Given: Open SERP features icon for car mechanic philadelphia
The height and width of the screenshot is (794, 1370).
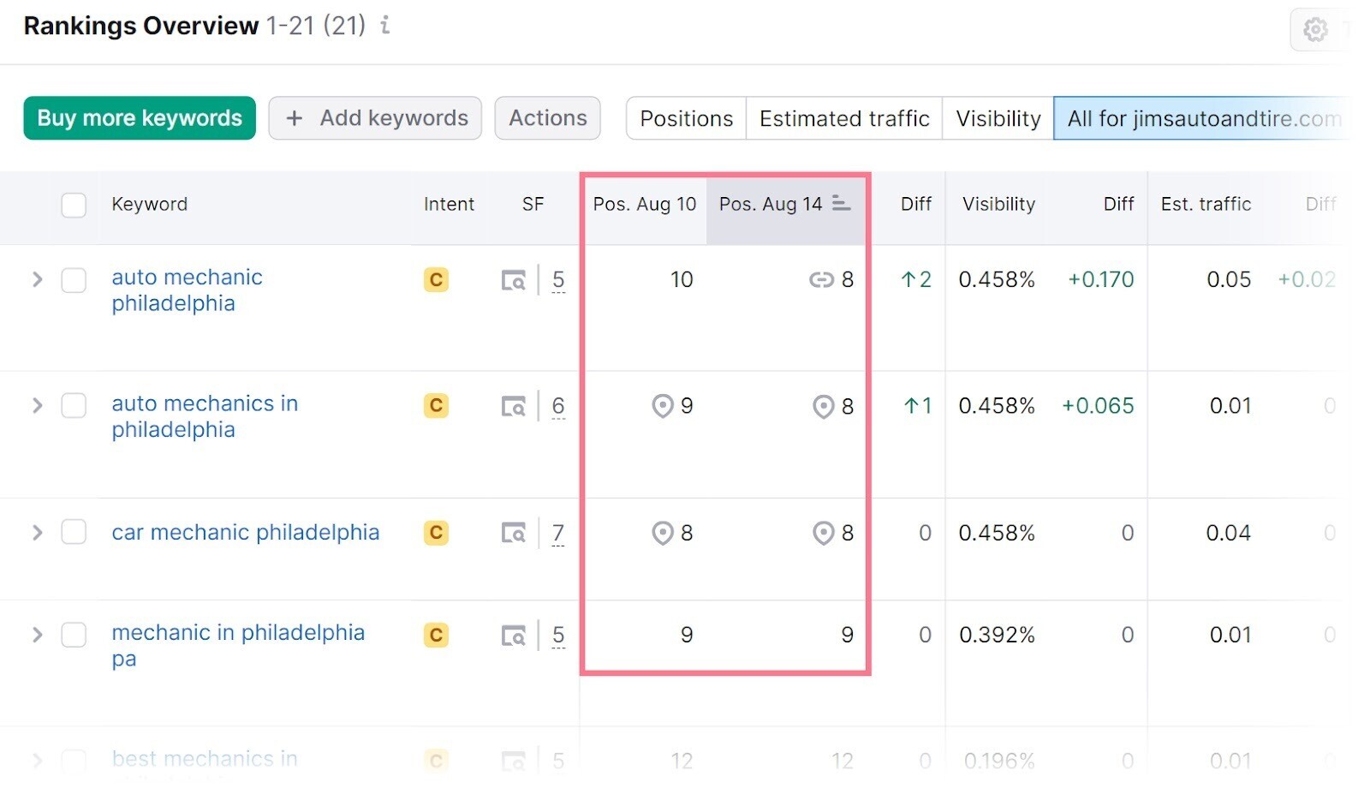Looking at the screenshot, I should coord(514,533).
